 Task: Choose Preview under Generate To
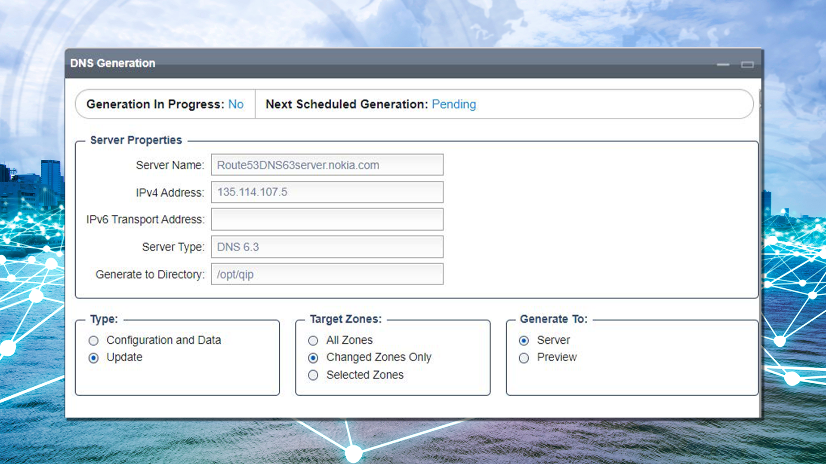[524, 358]
